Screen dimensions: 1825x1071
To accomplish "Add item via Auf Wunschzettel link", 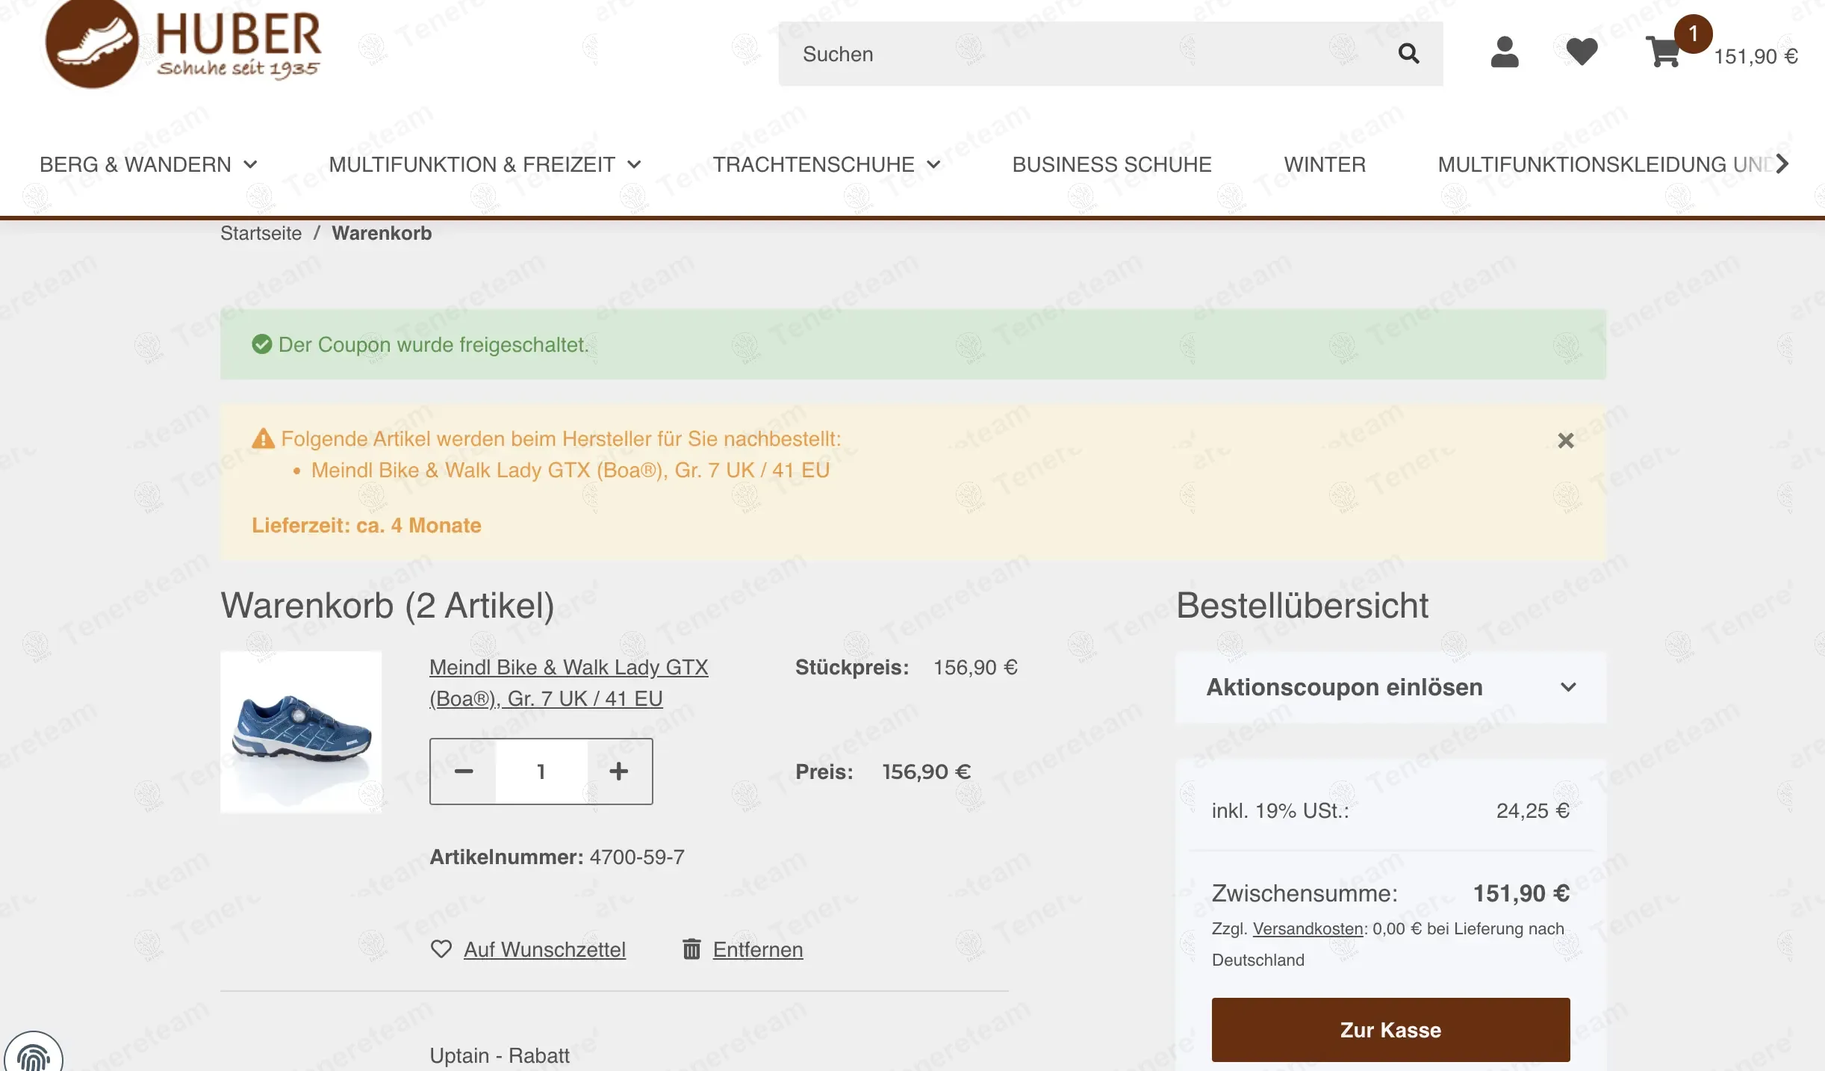I will 544,949.
